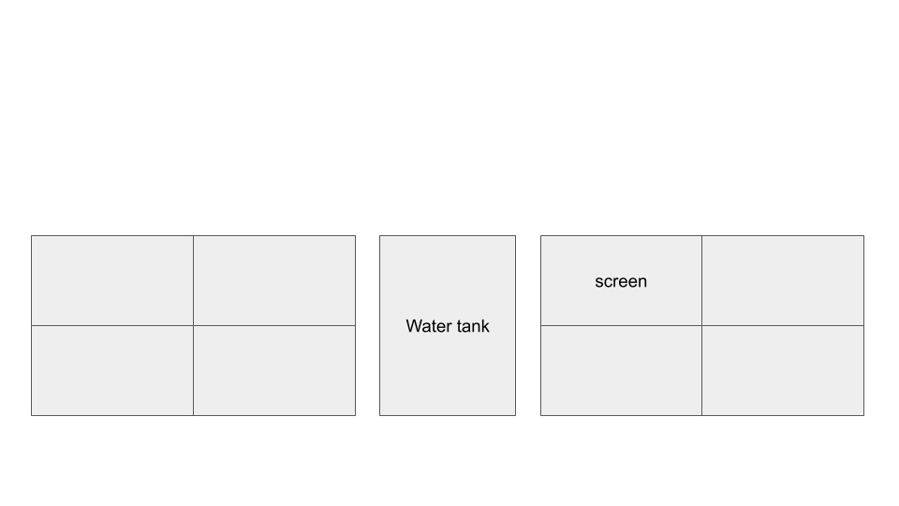Select the bottom-left cell of the right grid
The height and width of the screenshot is (506, 899).
pos(621,370)
